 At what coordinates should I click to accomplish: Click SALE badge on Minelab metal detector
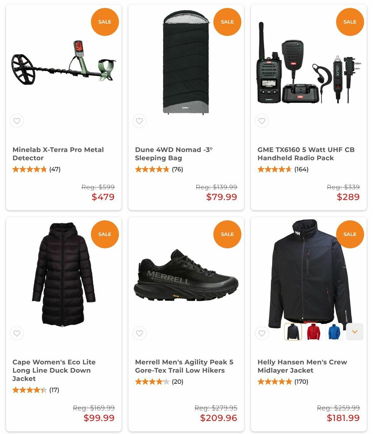105,22
